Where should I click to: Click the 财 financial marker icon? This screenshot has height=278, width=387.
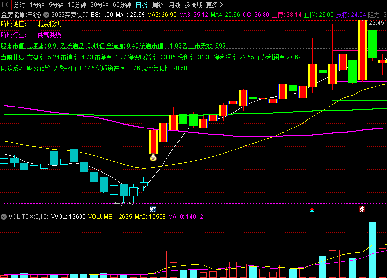153,209
